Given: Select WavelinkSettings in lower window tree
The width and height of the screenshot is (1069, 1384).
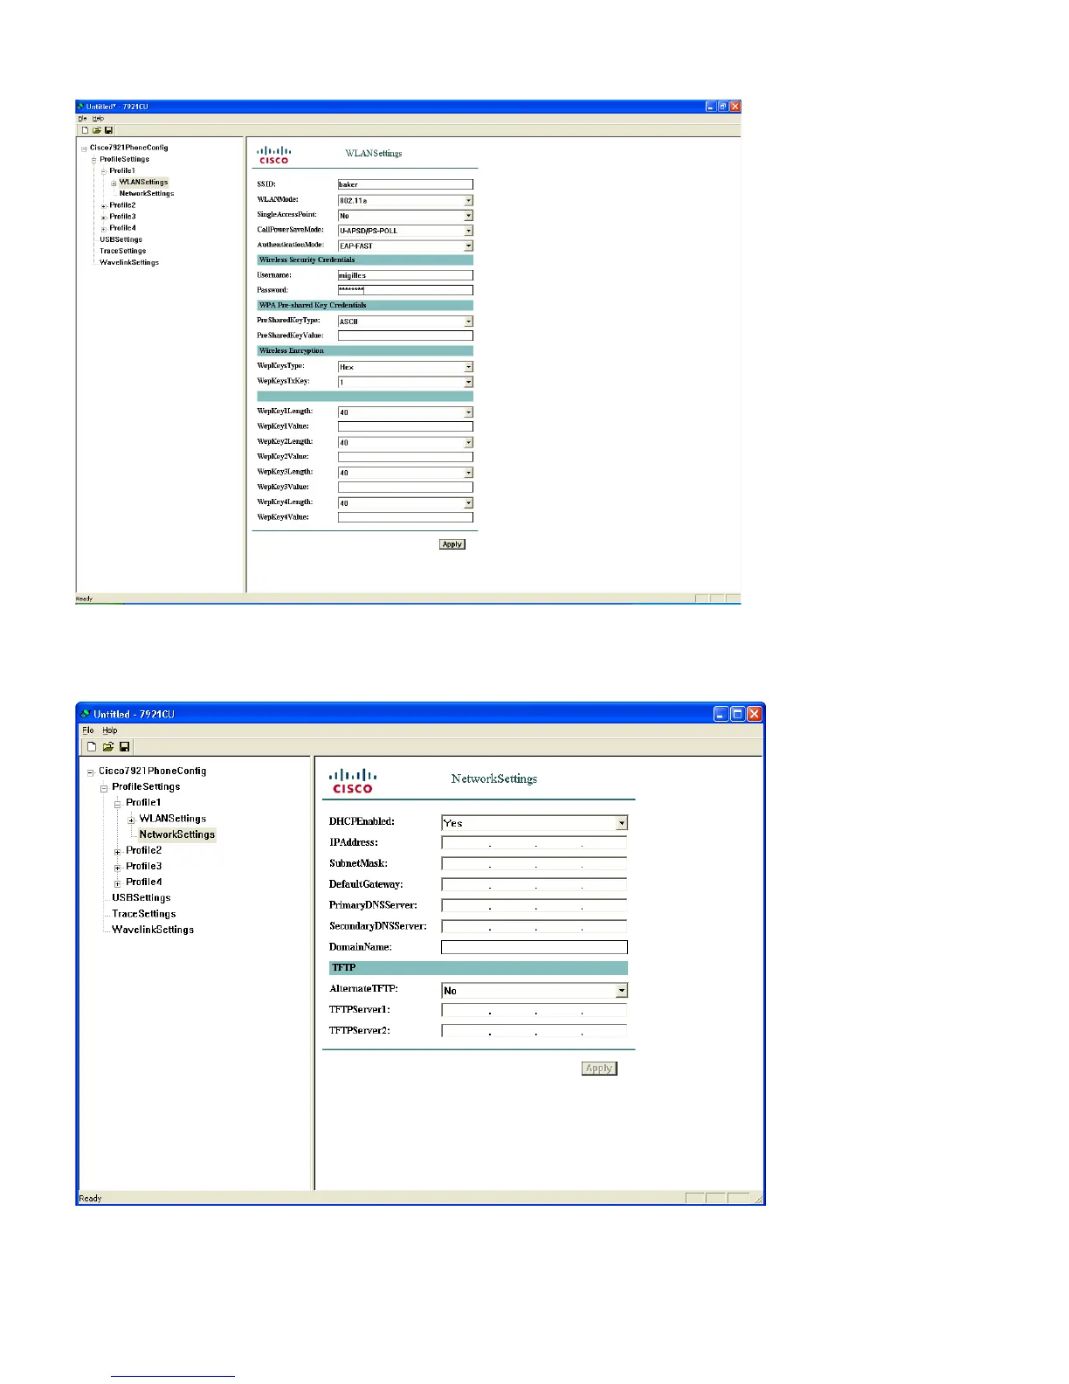Looking at the screenshot, I should 153,930.
